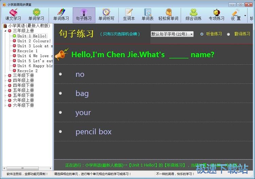The height and width of the screenshot is (179, 255).
Task: Select Unit 6 Happy birthday
Action: coord(35,66)
